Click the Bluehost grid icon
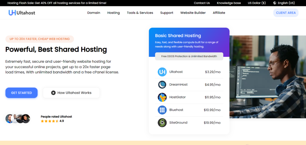This screenshot has height=145, width=306. tap(162, 110)
